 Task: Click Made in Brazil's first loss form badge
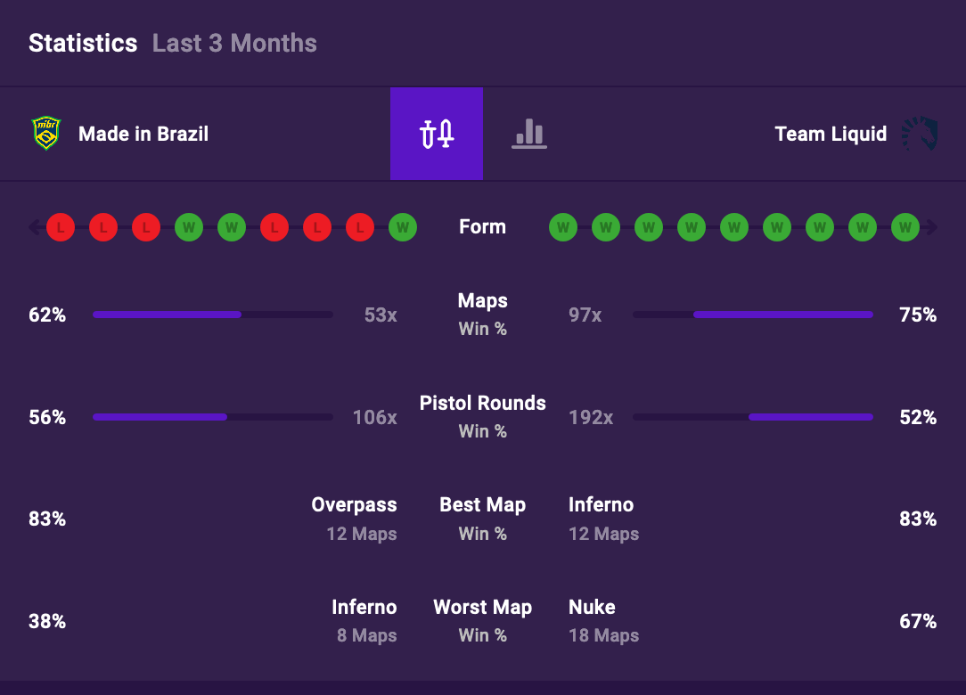61,227
